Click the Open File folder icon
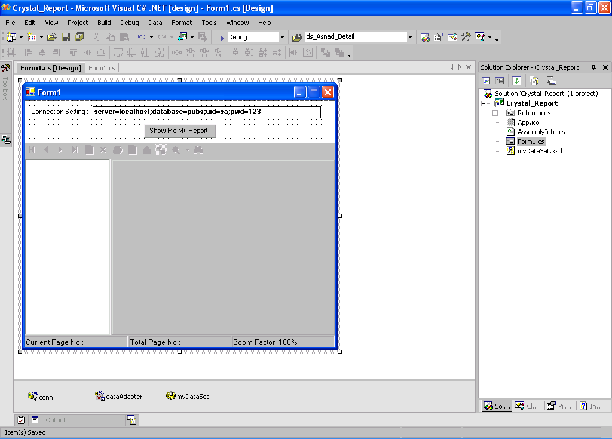Image resolution: width=612 pixels, height=439 pixels. click(51, 37)
